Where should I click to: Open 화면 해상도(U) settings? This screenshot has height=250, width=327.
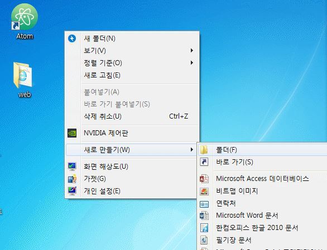point(132,166)
